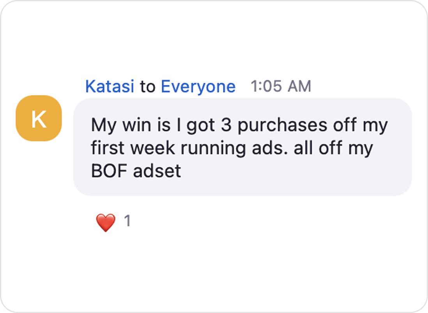Click the number 3 in the message
This screenshot has width=428, height=313.
226,125
